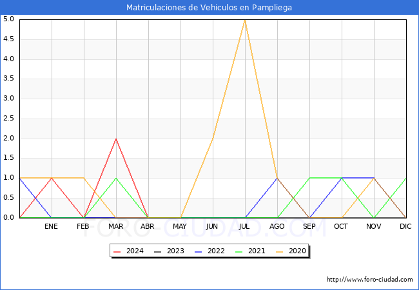Click the JUN x-axis label
The height and width of the screenshot is (290, 419).
[x=212, y=226]
